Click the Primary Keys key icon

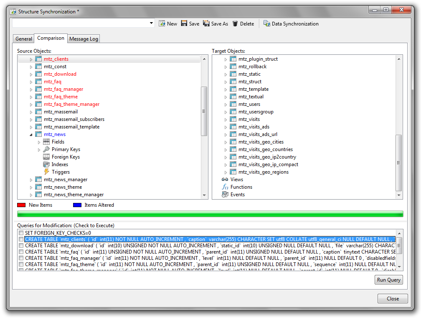click(x=46, y=149)
